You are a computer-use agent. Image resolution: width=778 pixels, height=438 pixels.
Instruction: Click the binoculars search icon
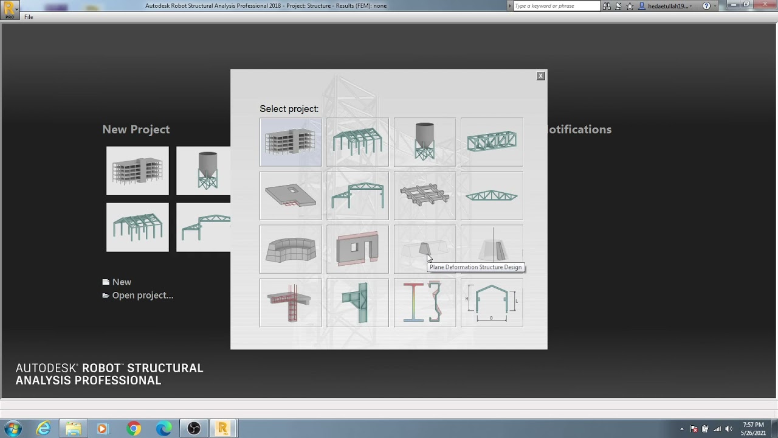click(x=607, y=6)
